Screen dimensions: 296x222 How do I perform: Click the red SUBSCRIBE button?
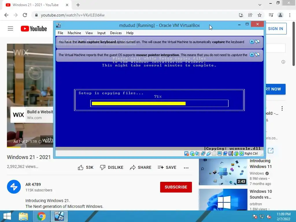(176, 187)
